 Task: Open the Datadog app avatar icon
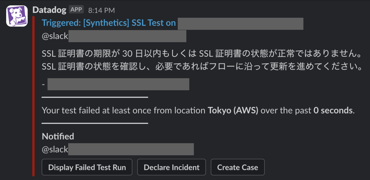point(17,16)
